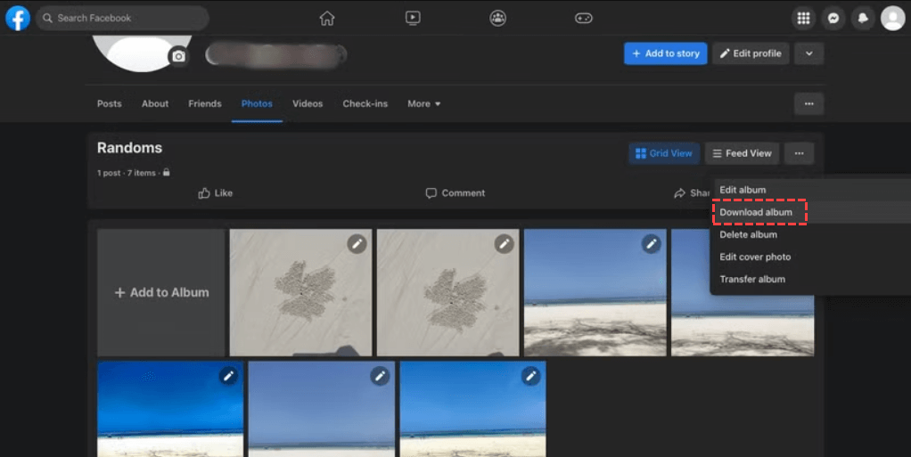Comment on the Randoms album

(455, 192)
